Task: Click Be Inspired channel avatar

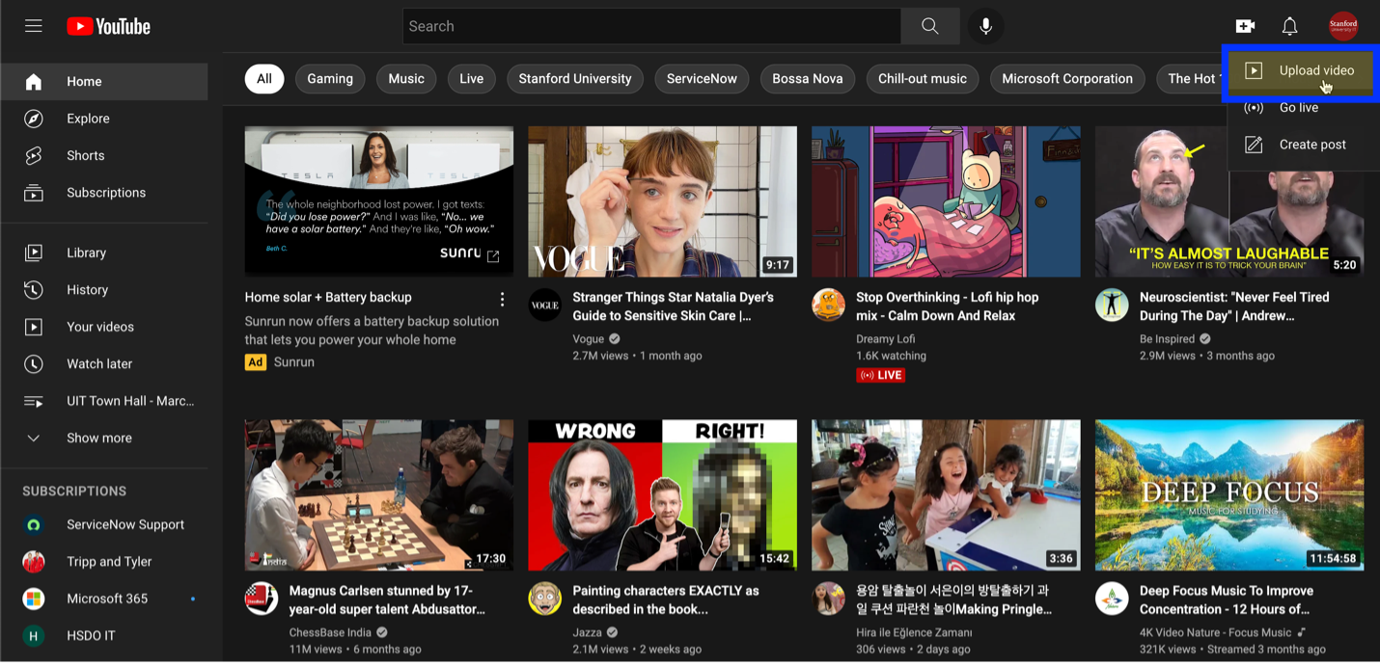Action: pos(1112,305)
